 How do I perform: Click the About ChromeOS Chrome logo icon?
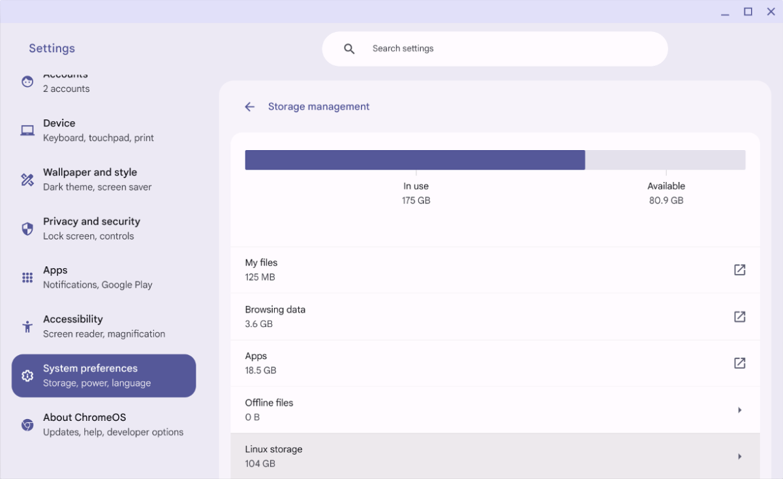tap(27, 425)
